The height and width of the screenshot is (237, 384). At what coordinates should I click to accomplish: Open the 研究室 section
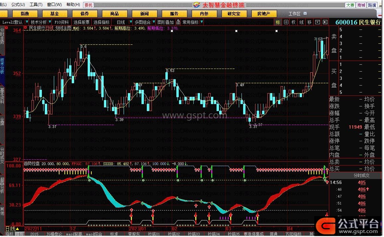(234, 14)
